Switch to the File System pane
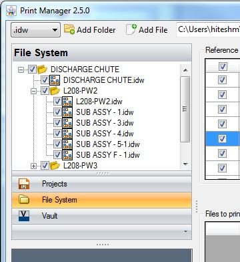The height and width of the screenshot is (262, 240). click(101, 200)
